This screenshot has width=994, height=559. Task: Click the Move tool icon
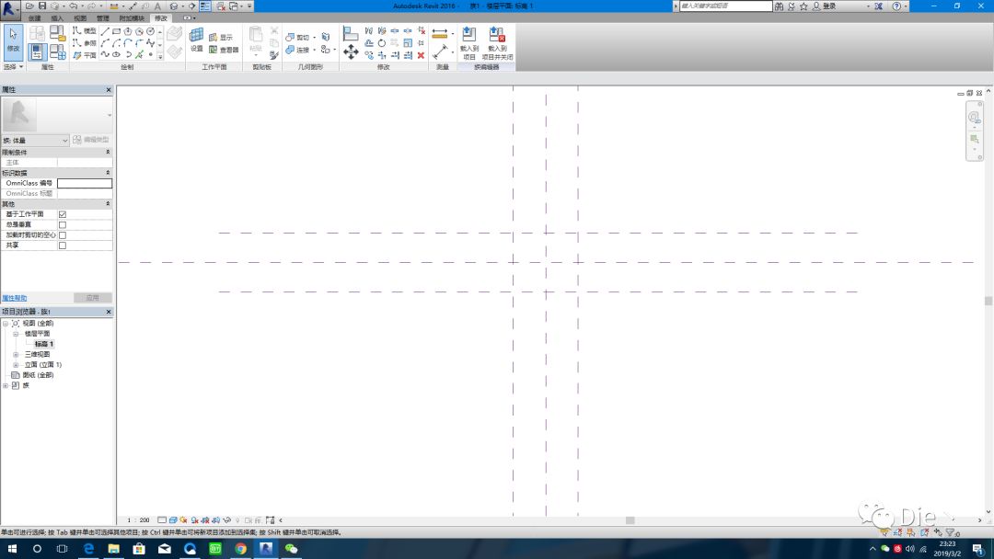351,51
